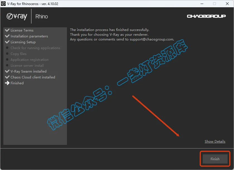Viewport: 234px width, 170px height.
Task: Click the Chaos Group logo
Action: pyautogui.click(x=206, y=16)
